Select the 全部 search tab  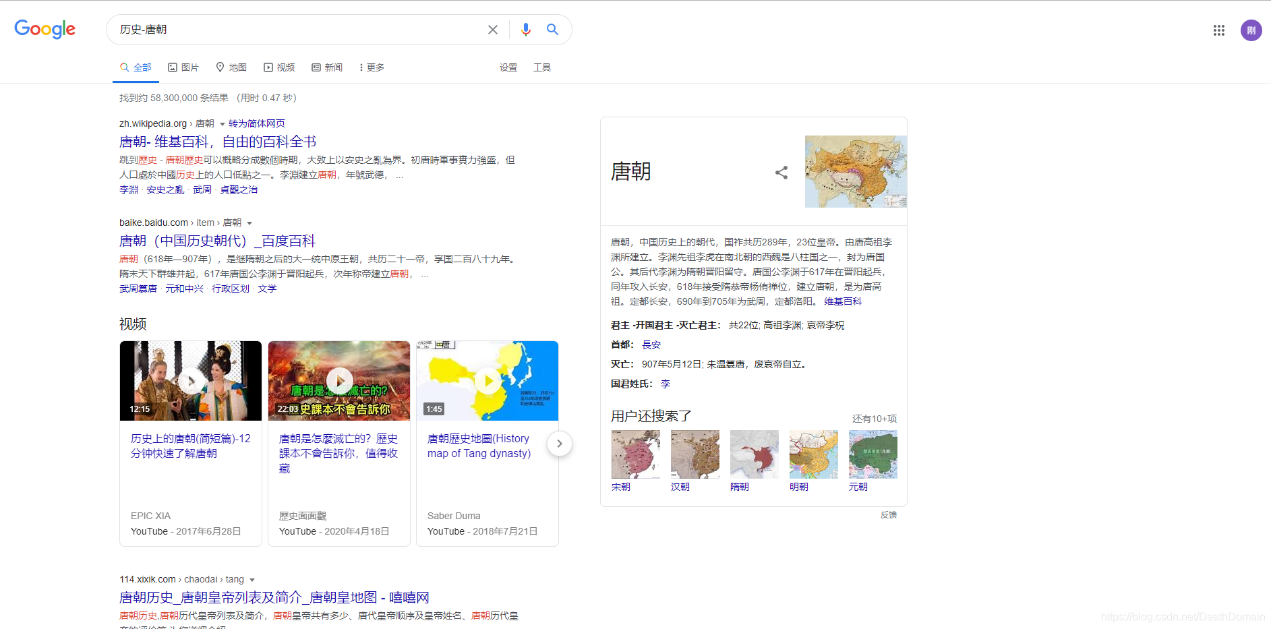(136, 67)
